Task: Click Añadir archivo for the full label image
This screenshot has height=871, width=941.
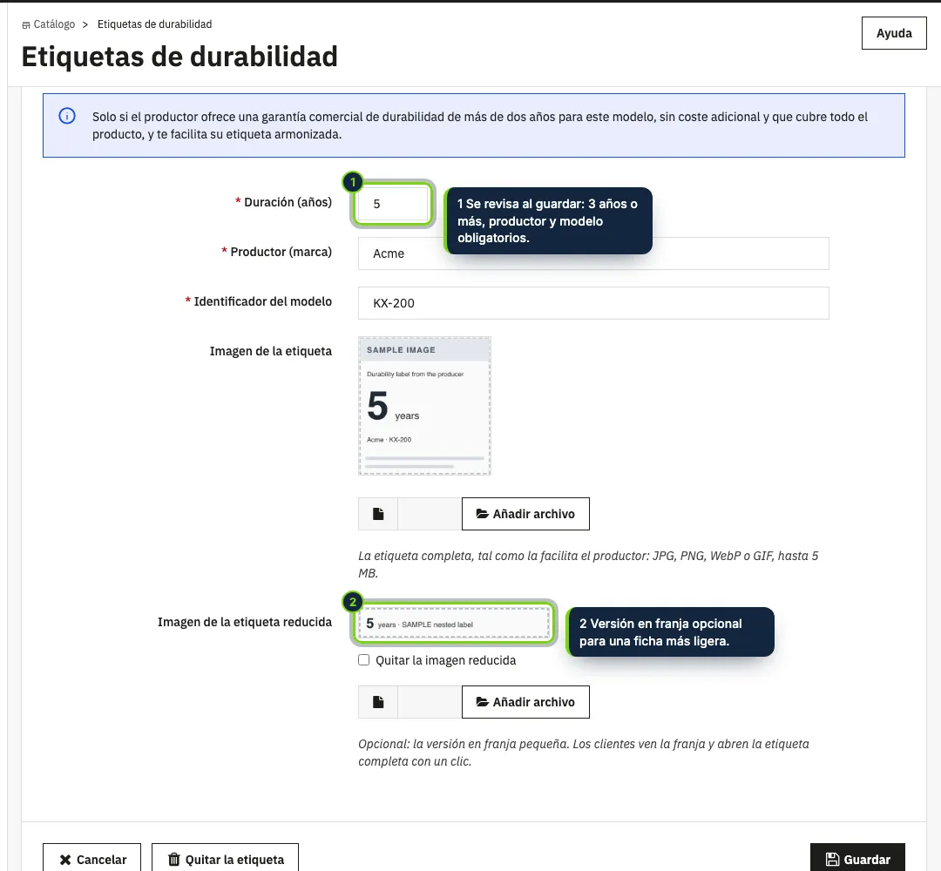Action: click(x=525, y=514)
